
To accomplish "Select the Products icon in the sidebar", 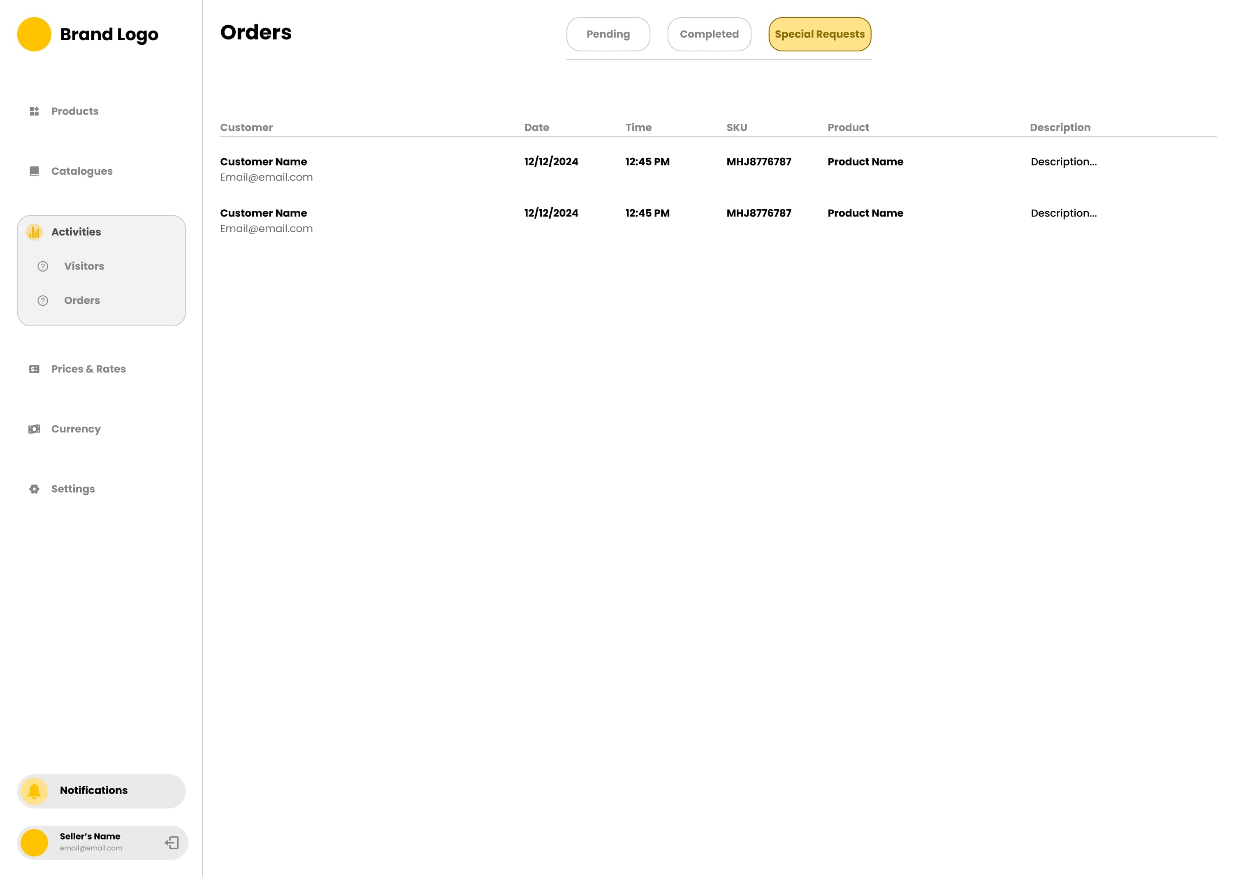I will (34, 111).
